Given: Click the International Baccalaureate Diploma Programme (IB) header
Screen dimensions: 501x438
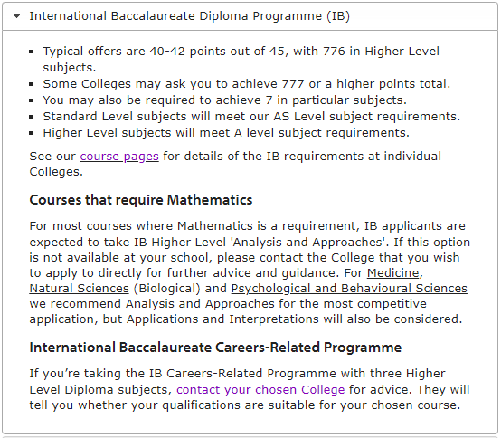Looking at the screenshot, I should (x=250, y=16).
